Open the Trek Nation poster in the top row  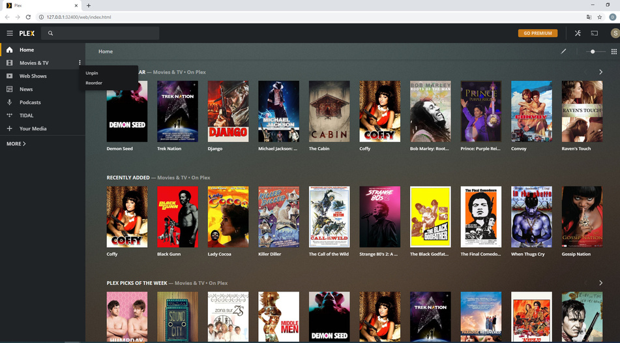(x=177, y=111)
